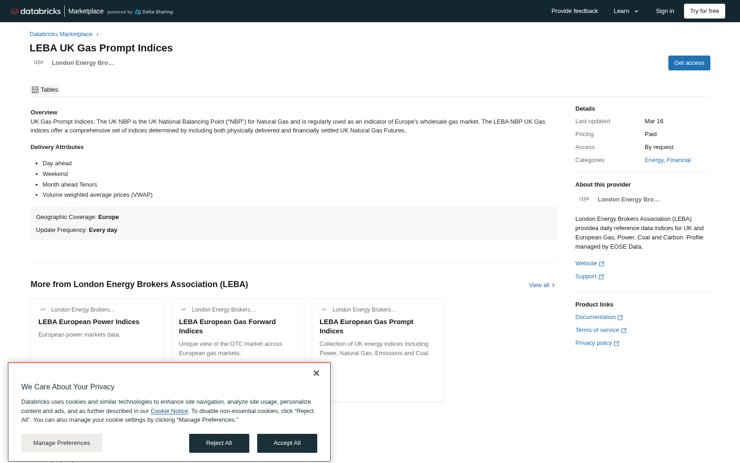
Task: Click external link icon next to Support
Action: [601, 277]
